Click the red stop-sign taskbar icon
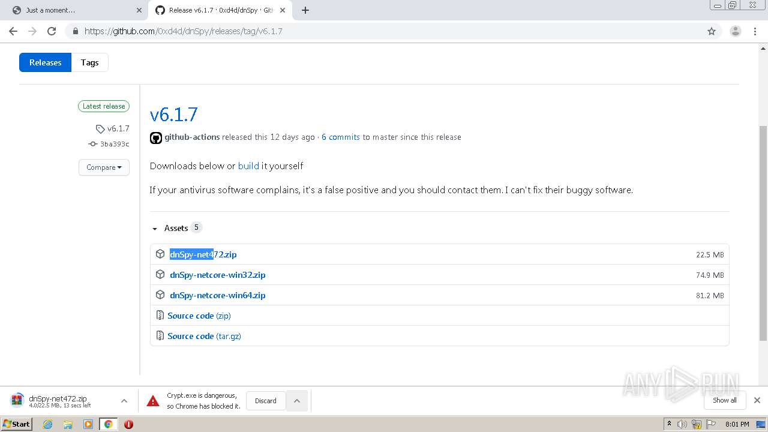Viewport: 768px width, 432px height. coord(128,424)
